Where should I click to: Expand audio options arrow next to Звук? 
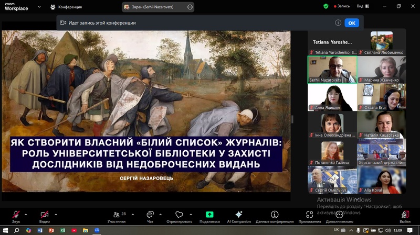[26, 215]
